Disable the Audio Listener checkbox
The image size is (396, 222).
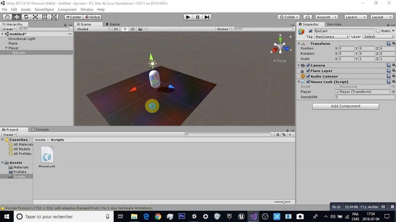click(308, 76)
